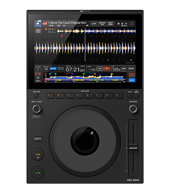This screenshot has width=172, height=194.
Task: Tap the red hot cue marker above the waveform
Action: tap(62, 36)
